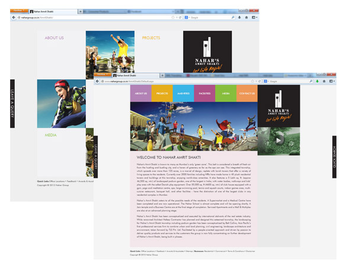The height and width of the screenshot is (266, 343).
Task: Open search engine dropdown in rear window
Action: [187, 18]
